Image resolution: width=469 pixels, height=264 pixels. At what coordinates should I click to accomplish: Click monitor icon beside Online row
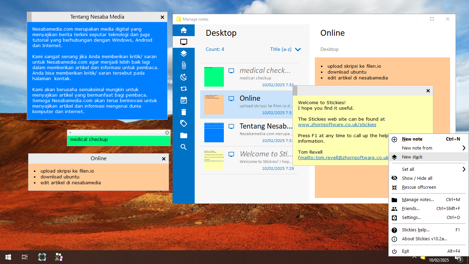[231, 99]
